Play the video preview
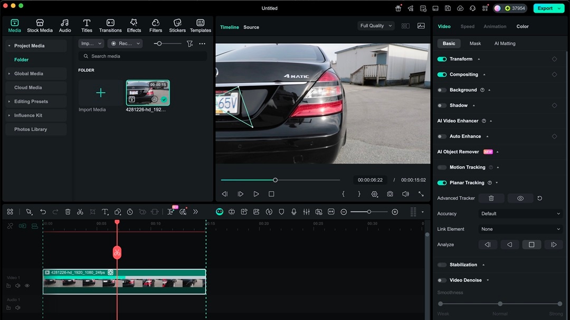 pos(256,194)
